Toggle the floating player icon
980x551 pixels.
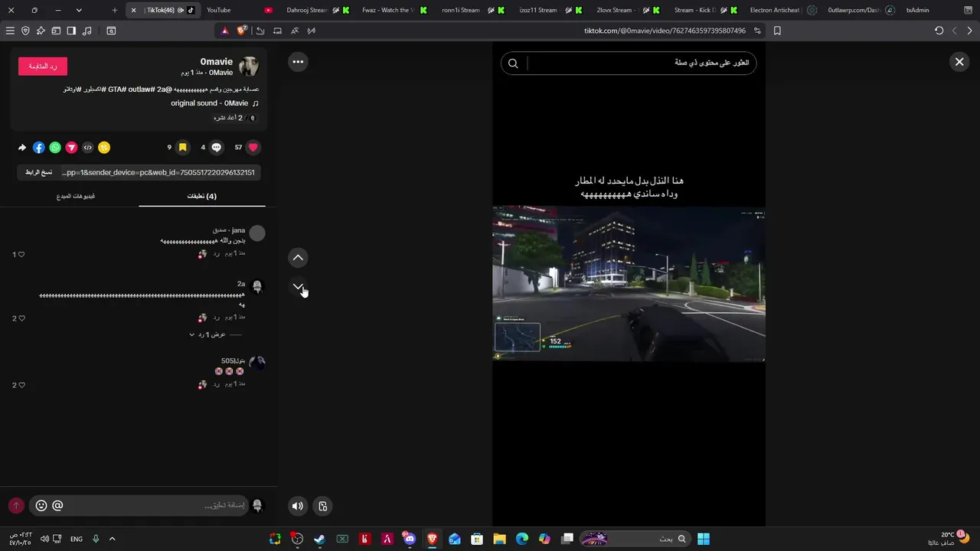click(x=323, y=506)
